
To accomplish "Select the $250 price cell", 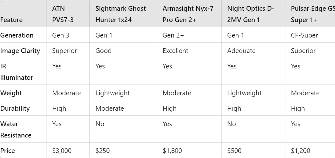I will [x=123, y=150].
